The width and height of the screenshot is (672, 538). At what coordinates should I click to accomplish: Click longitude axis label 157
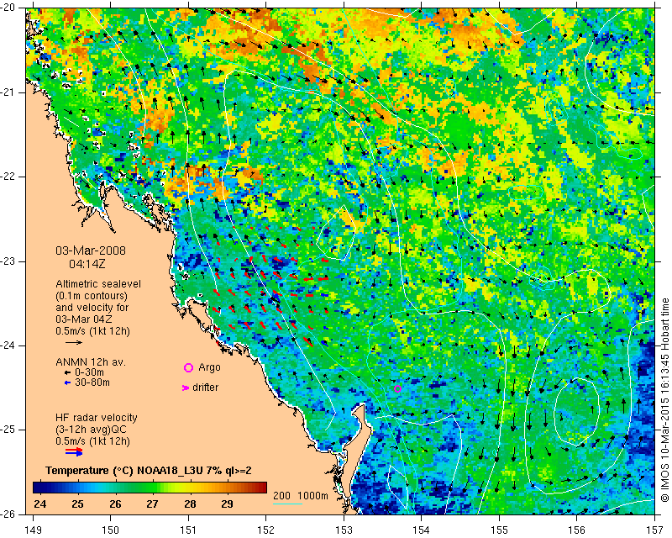(x=655, y=530)
